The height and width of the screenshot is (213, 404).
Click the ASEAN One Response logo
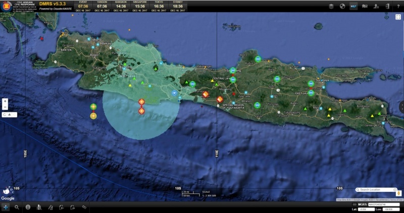(x=18, y=6)
